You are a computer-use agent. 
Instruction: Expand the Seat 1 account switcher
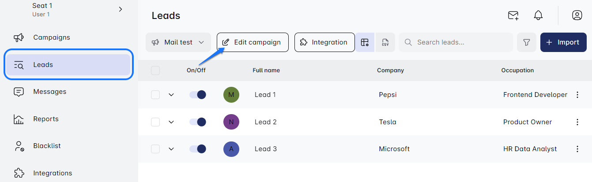[121, 9]
